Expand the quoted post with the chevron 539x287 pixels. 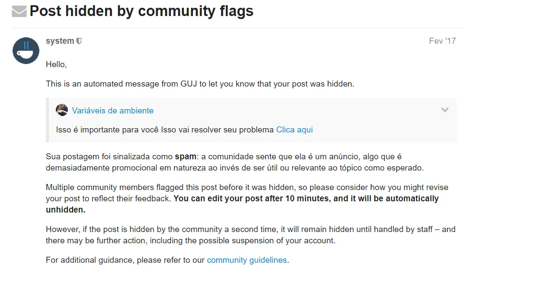pos(445,110)
